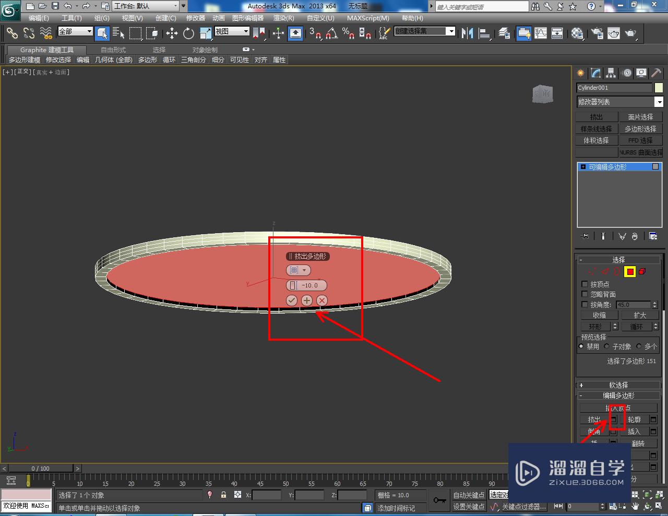Select the Link tool in the main toolbar
This screenshot has width=668, height=516.
coord(12,33)
